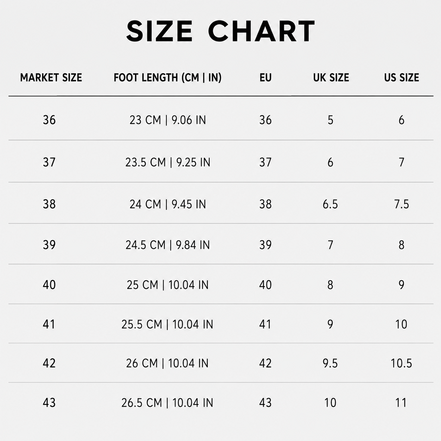Image resolution: width=441 pixels, height=441 pixels.
Task: Select market size 36 cell
Action: [49, 120]
